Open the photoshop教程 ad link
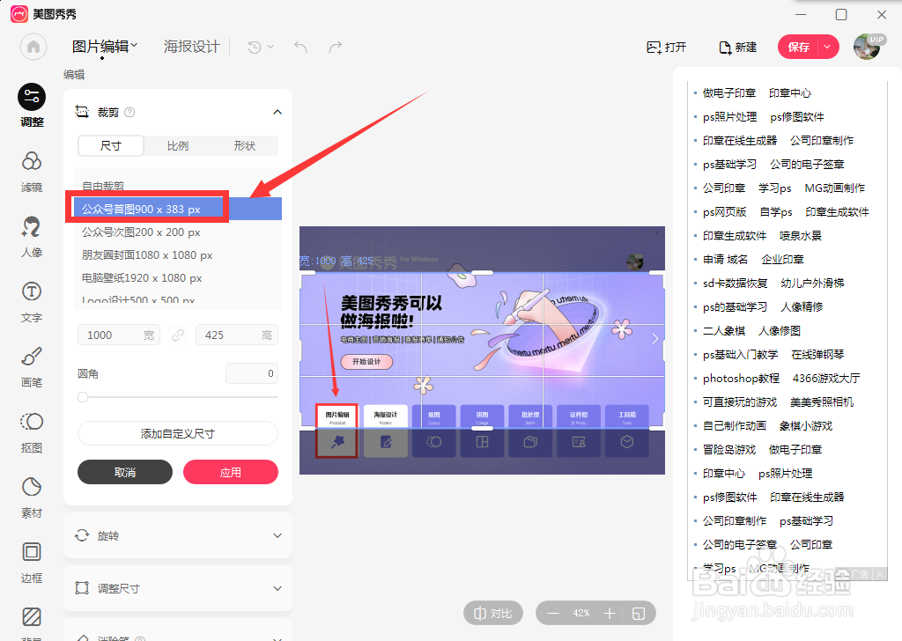 pos(741,379)
